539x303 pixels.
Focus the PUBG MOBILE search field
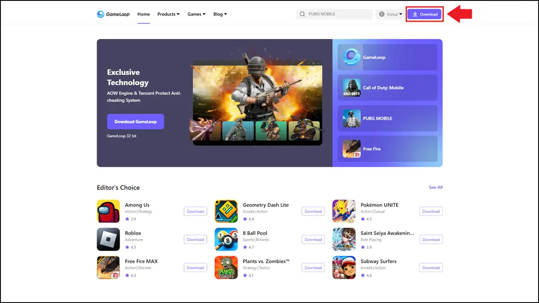coord(338,14)
